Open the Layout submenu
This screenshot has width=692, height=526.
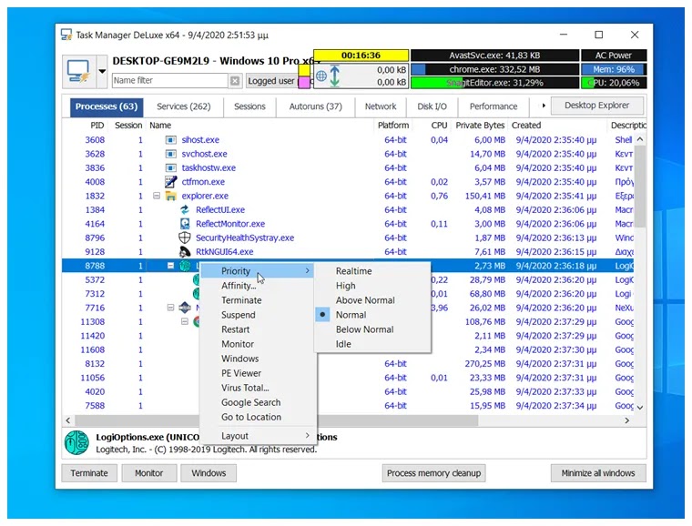click(x=259, y=436)
